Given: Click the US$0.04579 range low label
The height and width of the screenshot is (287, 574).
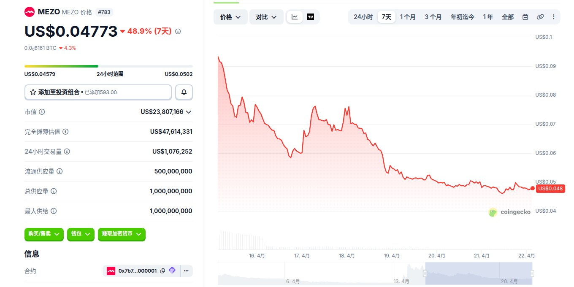Looking at the screenshot, I should 40,74.
